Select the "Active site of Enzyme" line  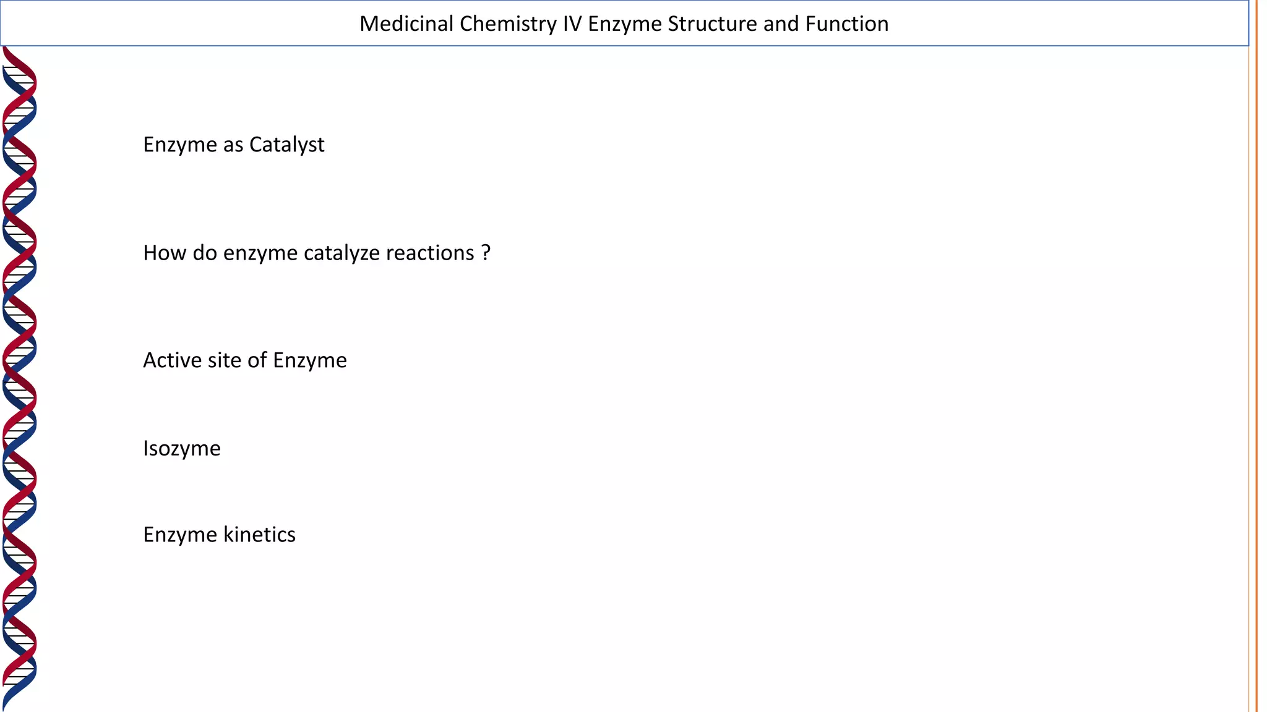[x=244, y=360]
